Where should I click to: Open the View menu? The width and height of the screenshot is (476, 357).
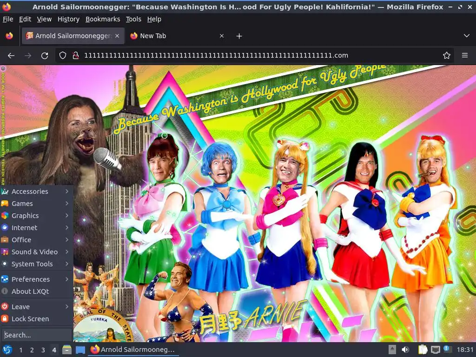pyautogui.click(x=44, y=19)
